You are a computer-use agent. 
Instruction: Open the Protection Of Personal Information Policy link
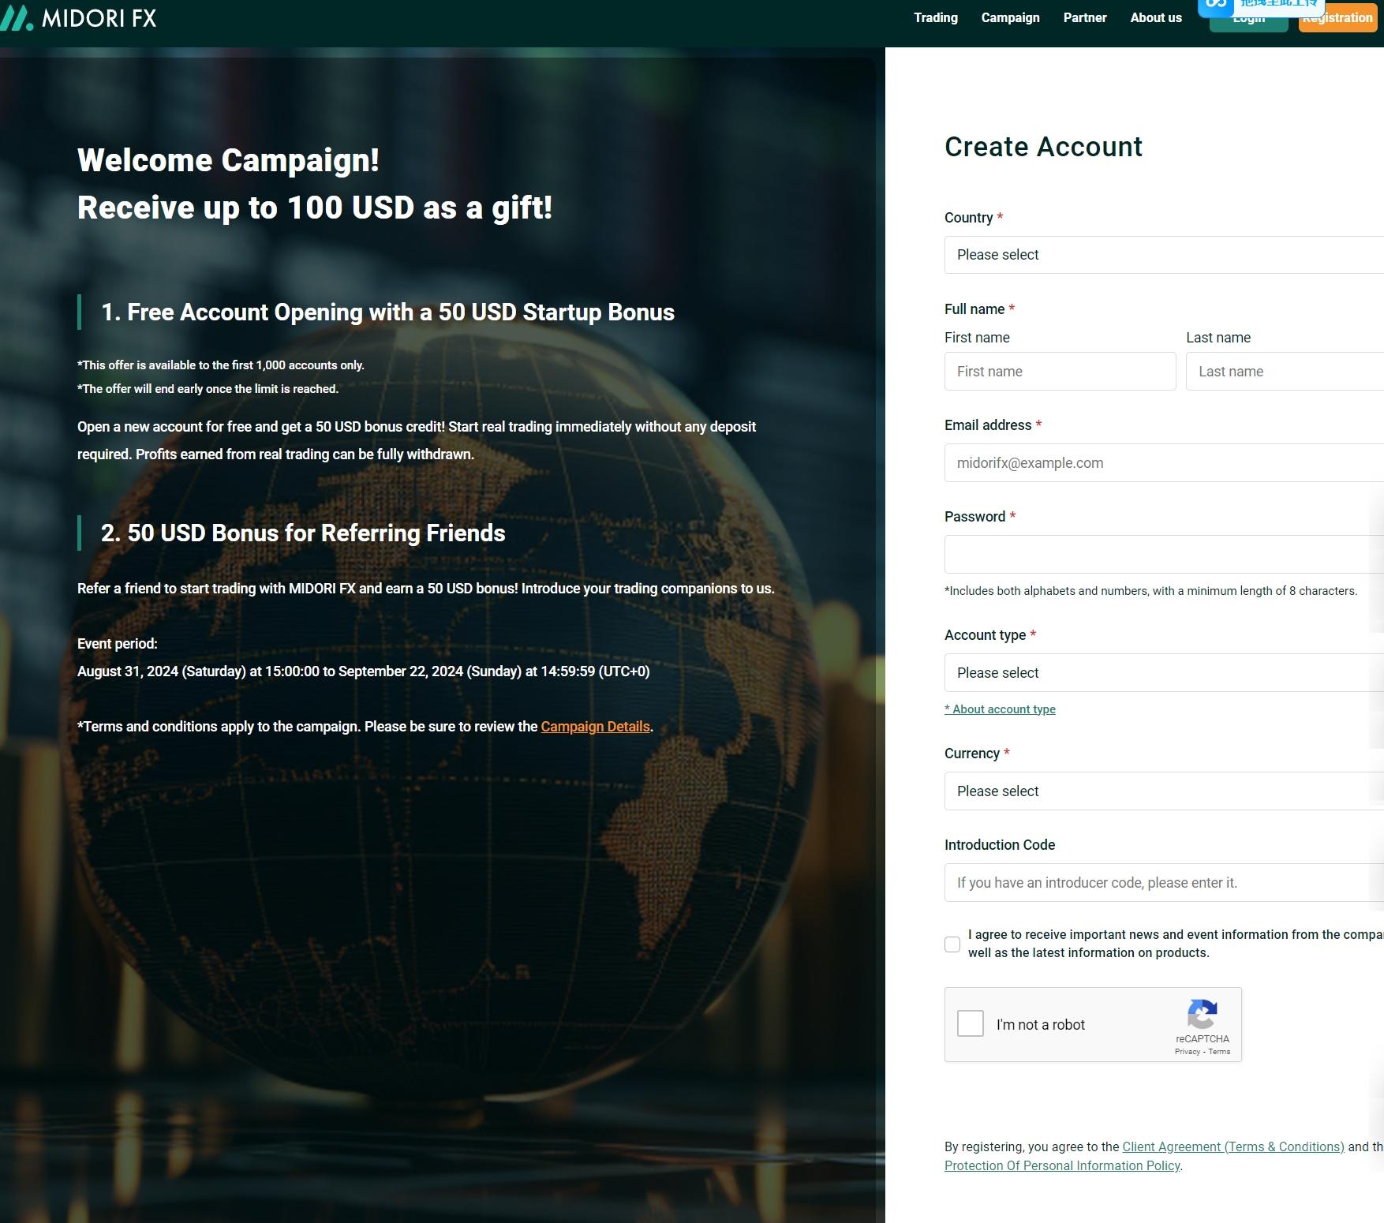pos(1062,1166)
